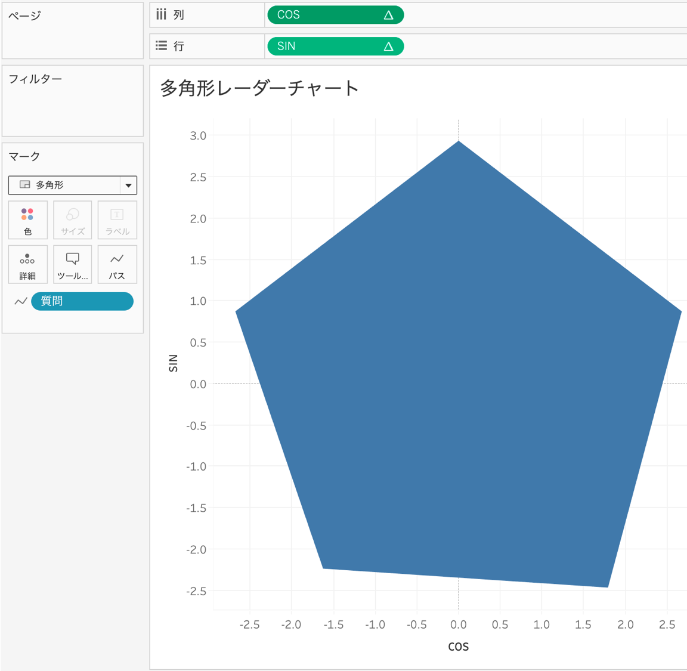
Task: Click the 行 shelf label
Action: coord(178,46)
